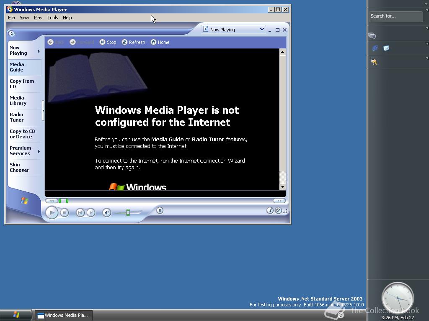Click the inner player close button
The width and height of the screenshot is (429, 321).
(x=284, y=30)
